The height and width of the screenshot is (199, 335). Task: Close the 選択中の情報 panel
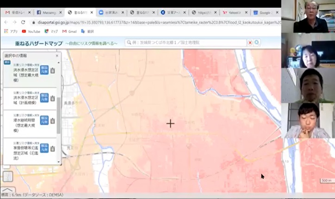click(57, 56)
